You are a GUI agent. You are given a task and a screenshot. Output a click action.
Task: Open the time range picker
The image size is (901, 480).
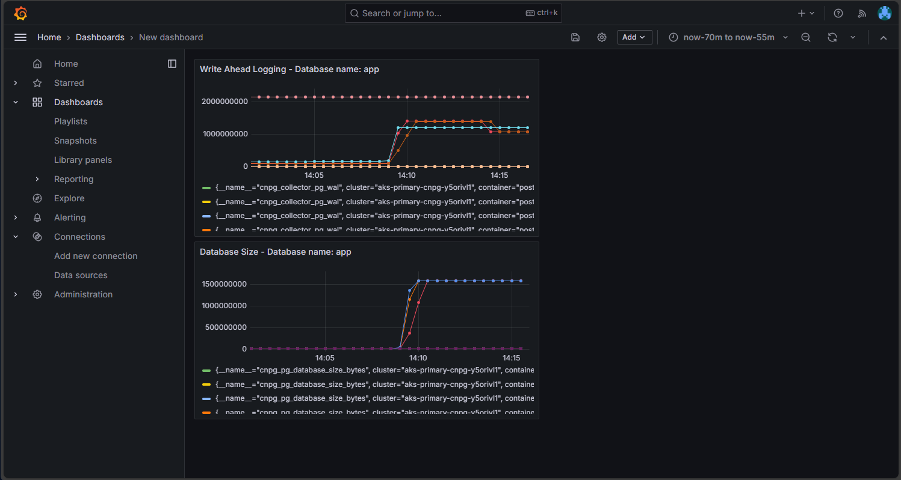(x=728, y=37)
